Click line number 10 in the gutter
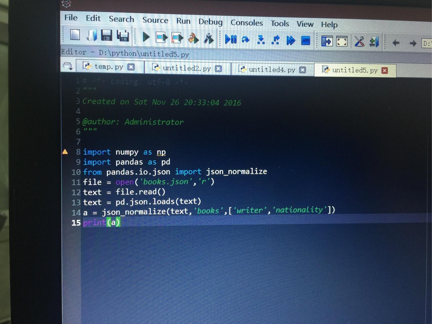The width and height of the screenshot is (432, 324). click(76, 172)
